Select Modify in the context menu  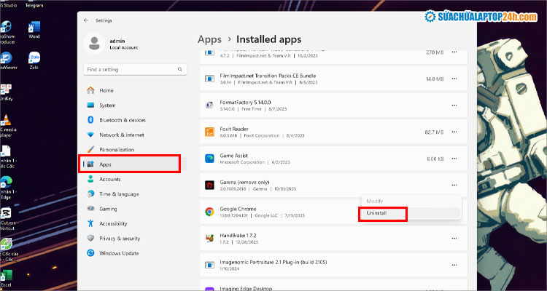[x=373, y=201]
